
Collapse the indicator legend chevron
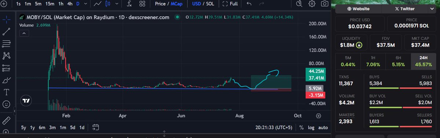(x=24, y=33)
